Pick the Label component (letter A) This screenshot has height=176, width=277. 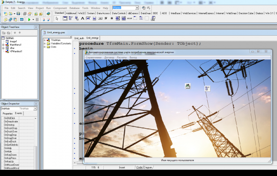[x=83, y=18]
